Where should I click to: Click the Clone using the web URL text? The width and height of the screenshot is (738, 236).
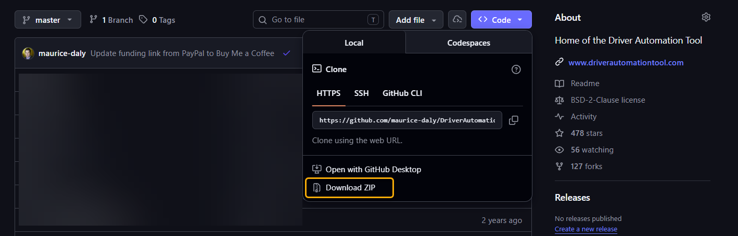[357, 140]
